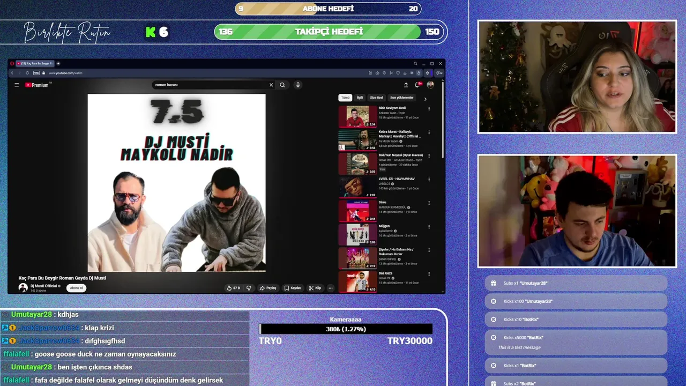The image size is (686, 386).
Task: Show next filter chips with arrow
Action: [x=426, y=99]
